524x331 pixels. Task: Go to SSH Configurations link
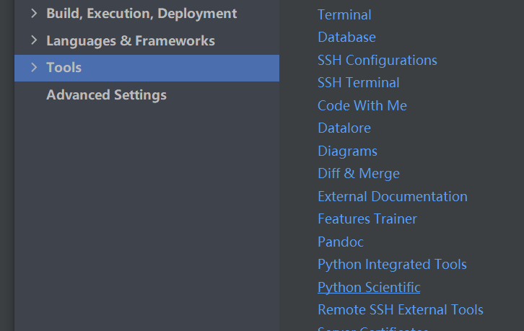coord(377,60)
